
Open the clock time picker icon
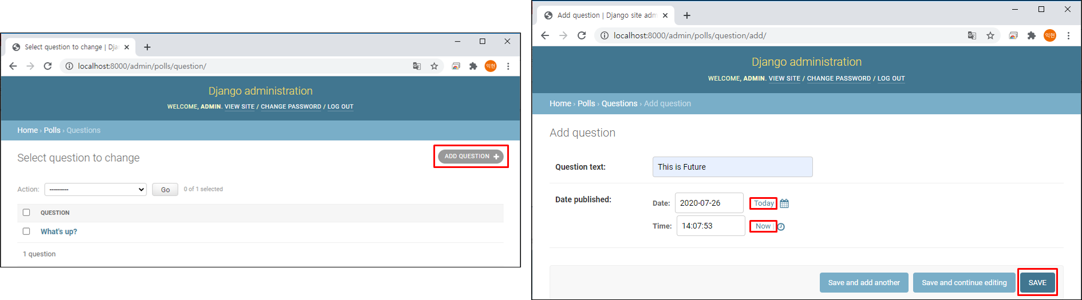click(x=781, y=227)
